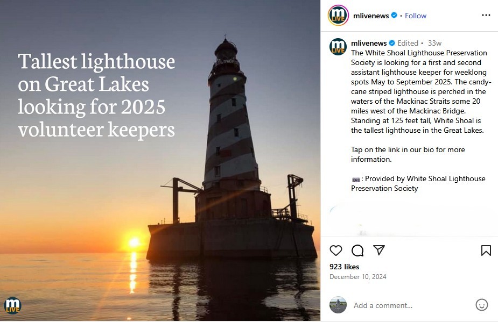Click the 33w timestamp on caption

coord(434,43)
